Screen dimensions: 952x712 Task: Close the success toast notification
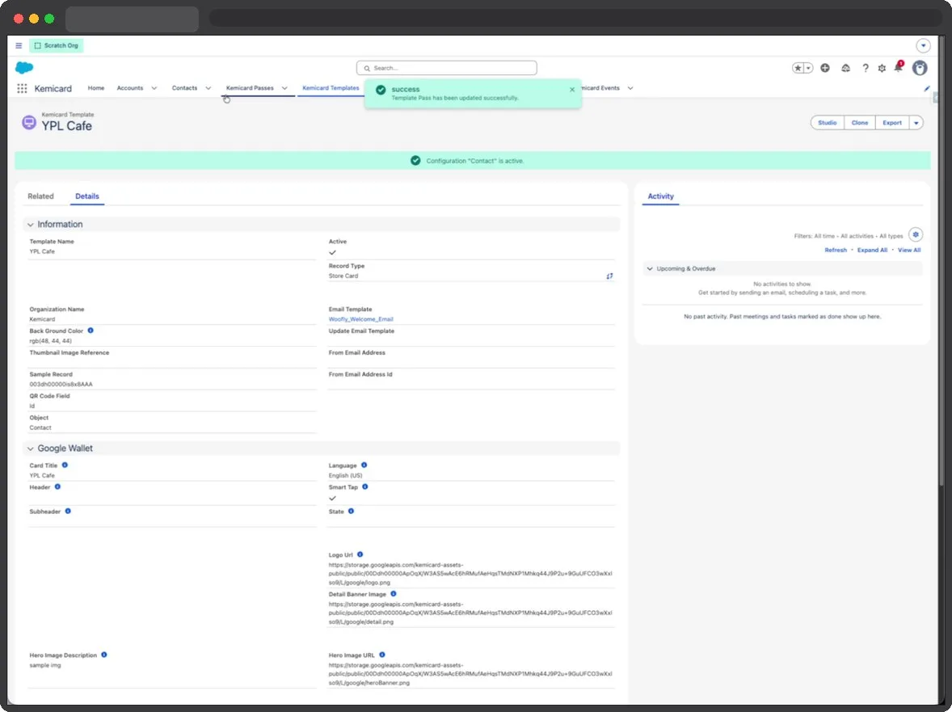pyautogui.click(x=571, y=90)
